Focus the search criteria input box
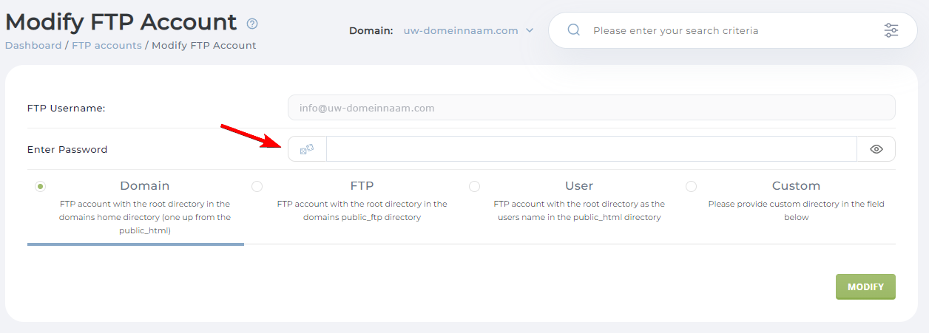Viewport: 929px width, 333px height. coord(732,30)
